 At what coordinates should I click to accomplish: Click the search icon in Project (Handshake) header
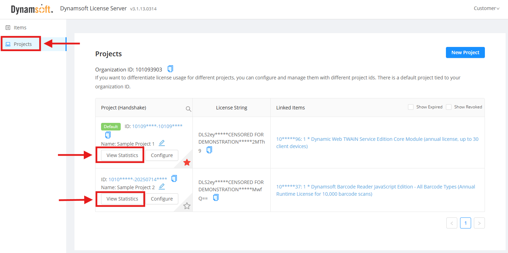[188, 109]
